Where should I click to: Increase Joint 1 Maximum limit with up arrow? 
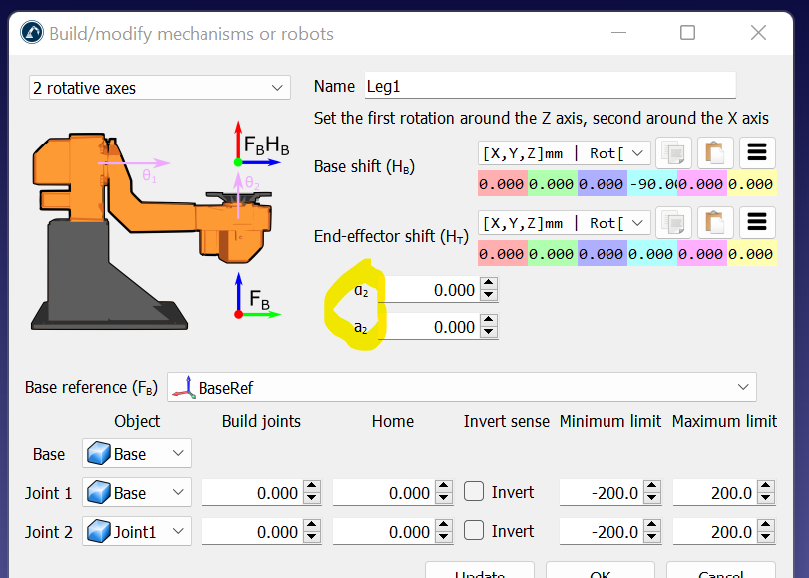click(x=765, y=487)
